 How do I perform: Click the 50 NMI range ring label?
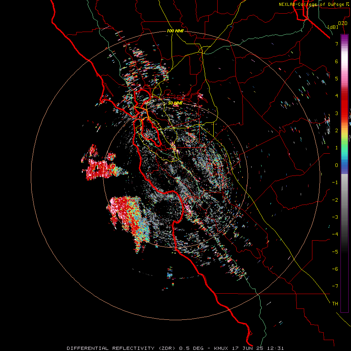tap(175, 103)
